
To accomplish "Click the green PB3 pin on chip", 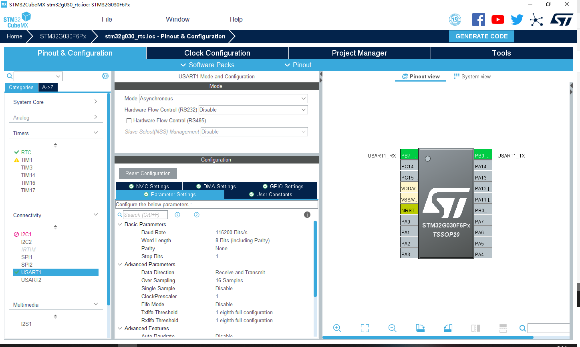I will [x=483, y=155].
